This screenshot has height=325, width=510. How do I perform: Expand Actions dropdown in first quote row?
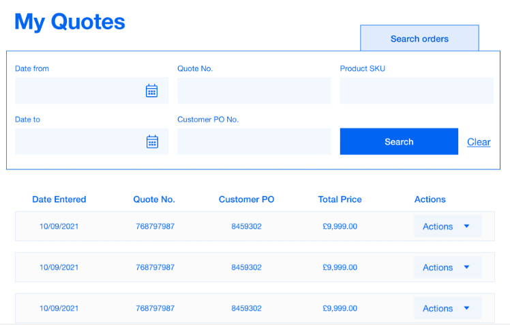pyautogui.click(x=447, y=227)
